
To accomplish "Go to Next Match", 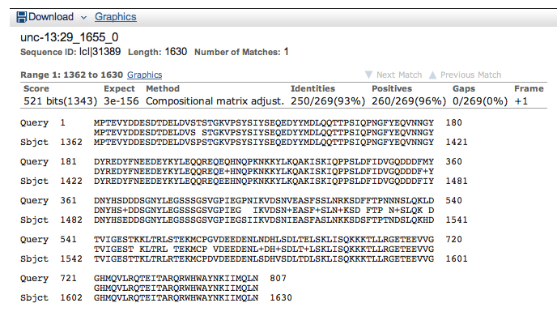I will click(x=399, y=75).
